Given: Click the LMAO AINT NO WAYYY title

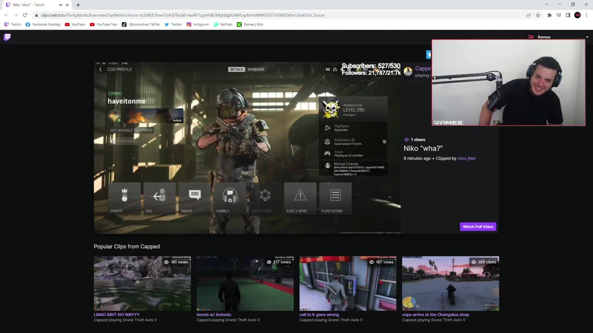Looking at the screenshot, I should [117, 314].
